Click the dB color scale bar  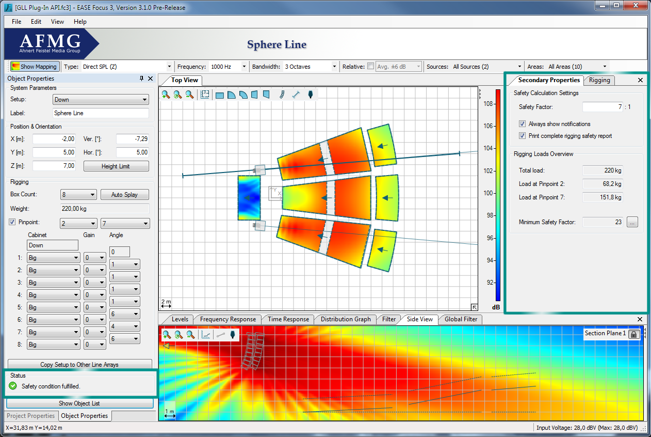(498, 195)
